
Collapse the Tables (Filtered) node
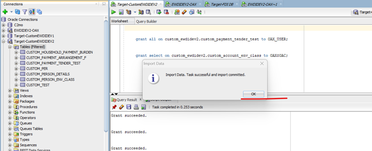[10, 47]
